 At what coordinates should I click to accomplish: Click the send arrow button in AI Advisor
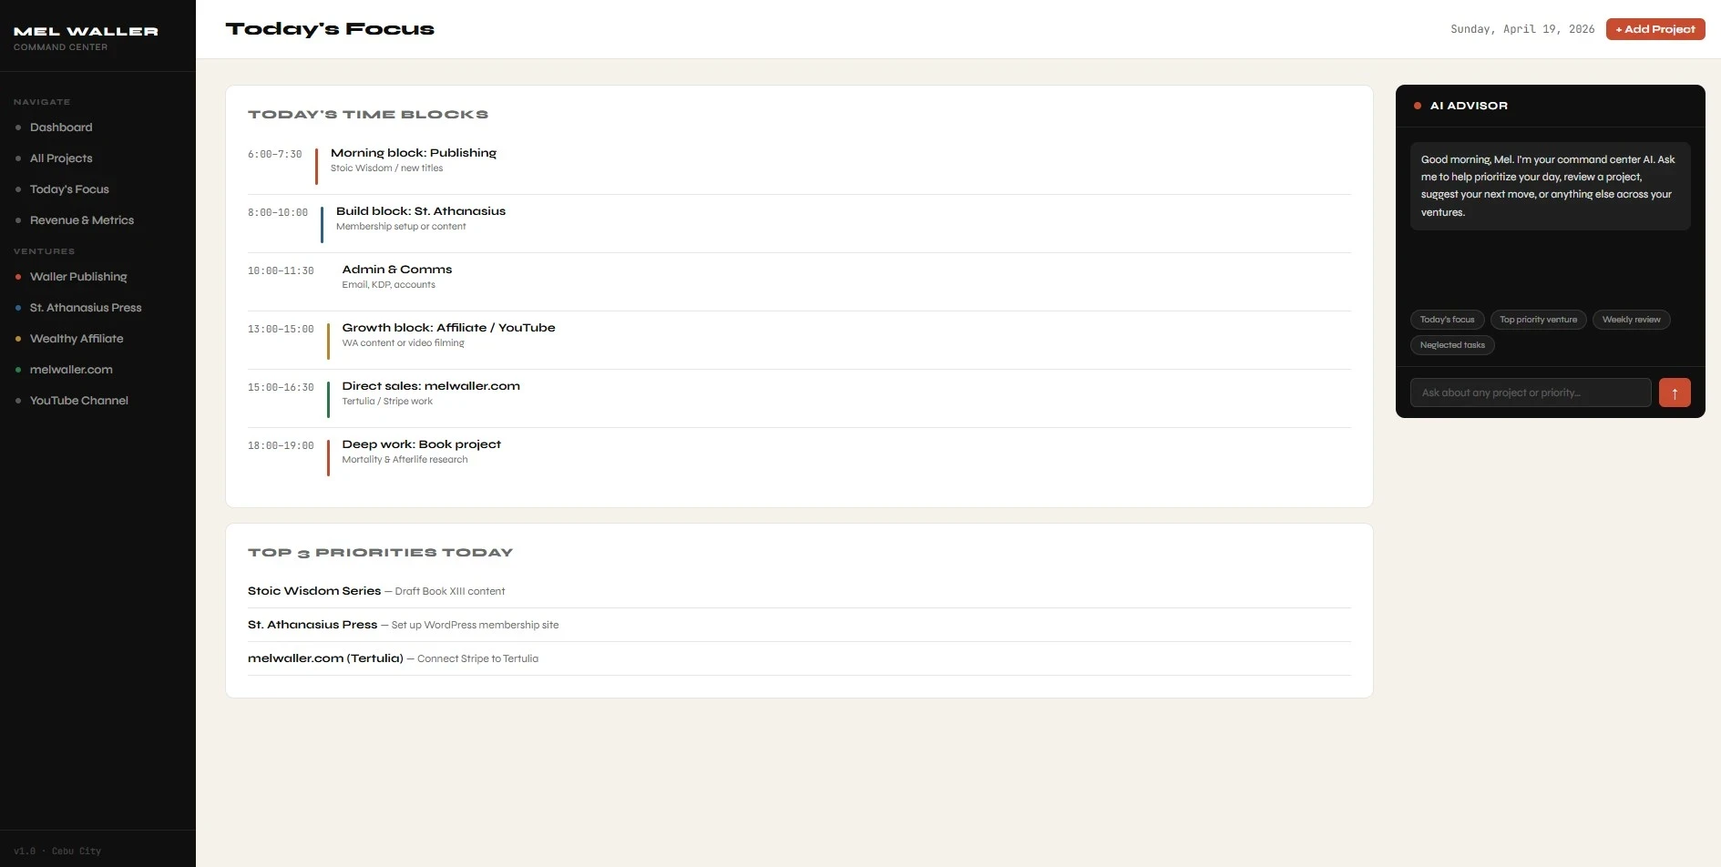pos(1674,393)
